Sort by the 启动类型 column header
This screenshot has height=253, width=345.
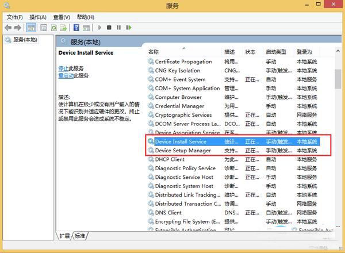pos(275,52)
